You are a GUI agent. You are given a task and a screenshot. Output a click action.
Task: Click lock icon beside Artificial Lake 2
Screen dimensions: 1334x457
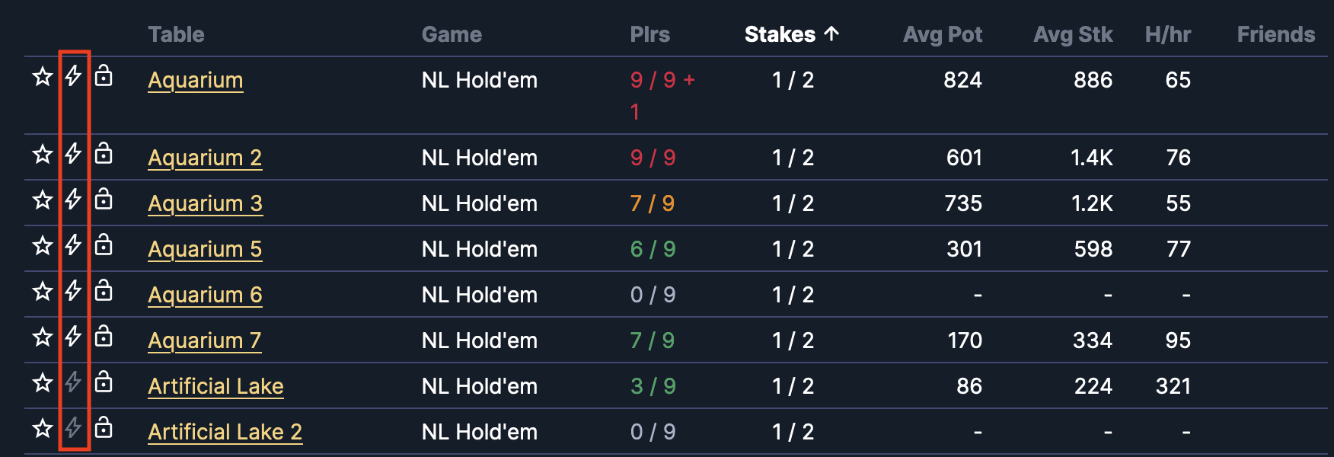104,427
